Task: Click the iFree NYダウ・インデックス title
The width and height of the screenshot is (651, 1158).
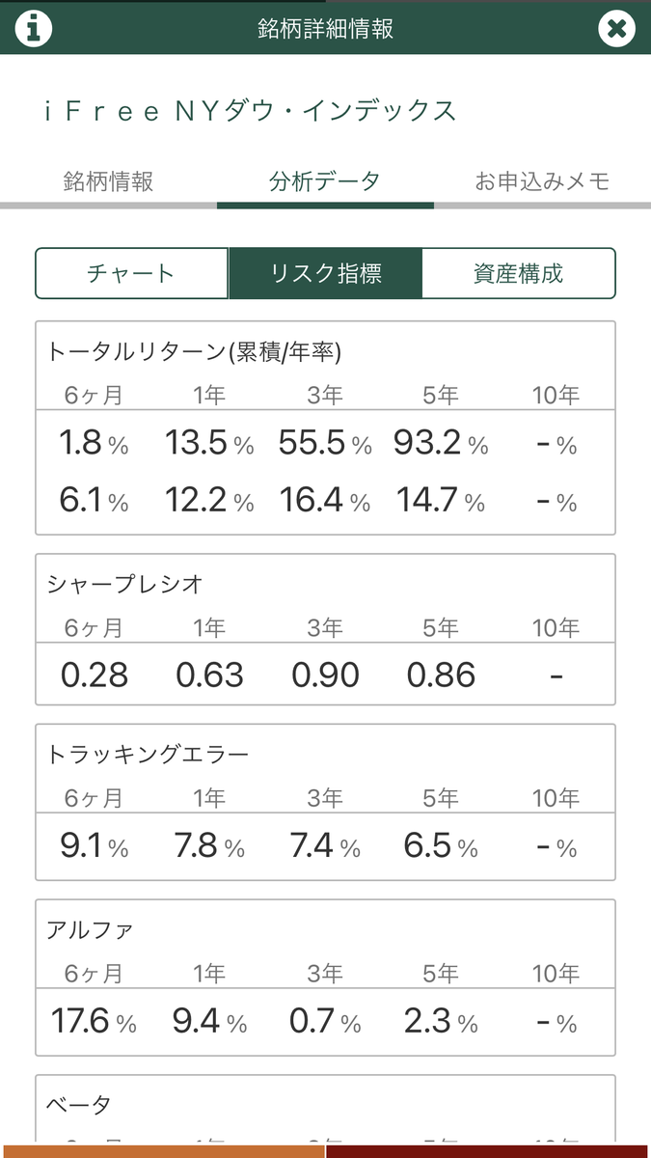Action: (x=250, y=111)
